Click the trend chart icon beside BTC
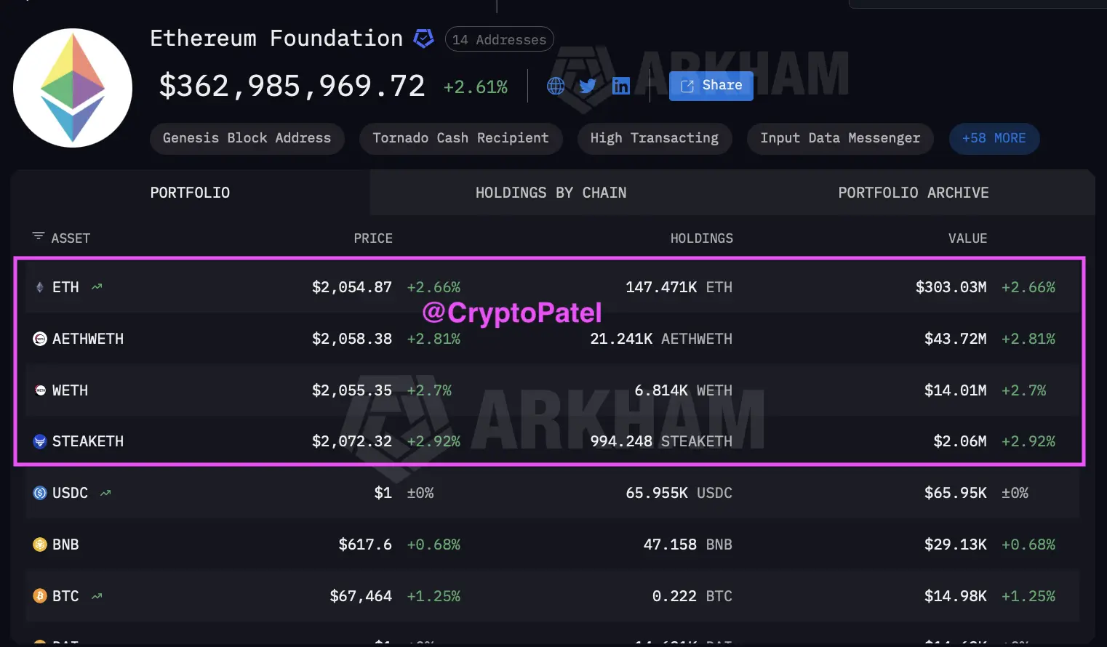This screenshot has height=647, width=1107. click(97, 596)
